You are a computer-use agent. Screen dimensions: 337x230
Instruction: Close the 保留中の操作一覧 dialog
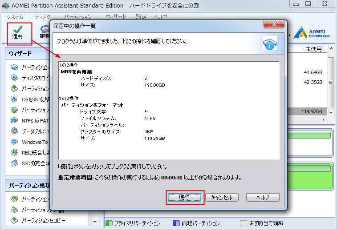click(274, 24)
